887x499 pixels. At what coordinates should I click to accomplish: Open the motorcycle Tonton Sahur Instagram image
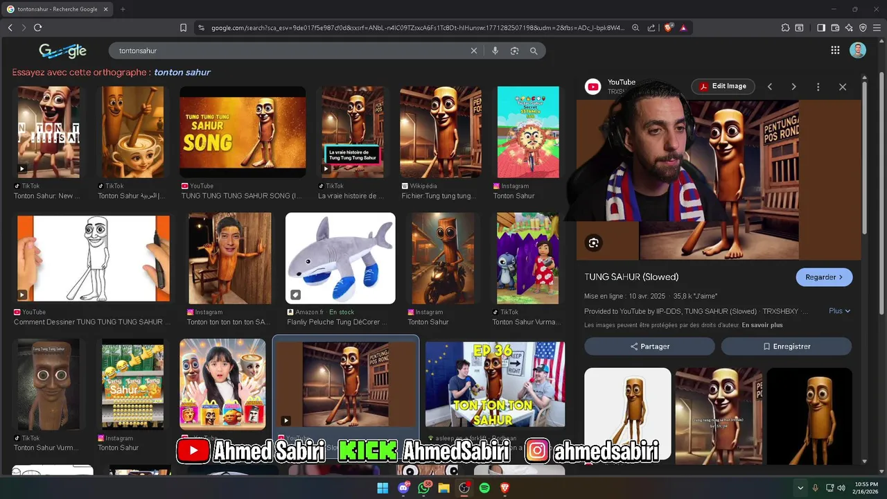click(443, 258)
